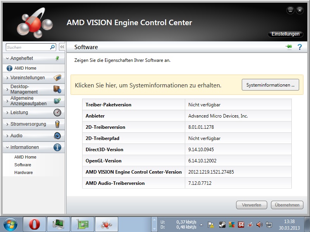
Task: Click the search magnifier icon
Action: click(52, 47)
